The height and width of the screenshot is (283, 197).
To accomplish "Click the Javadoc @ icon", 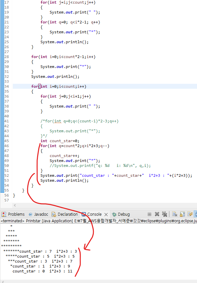I will point(31,214).
